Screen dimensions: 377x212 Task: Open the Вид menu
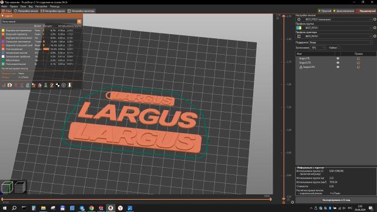point(31,6)
